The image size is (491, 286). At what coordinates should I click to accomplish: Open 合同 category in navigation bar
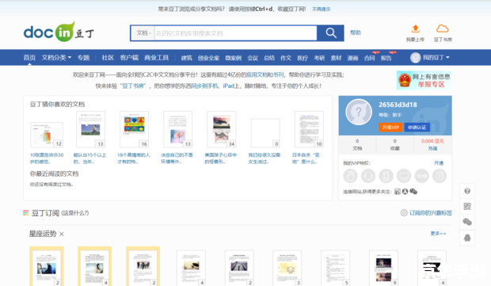370,58
